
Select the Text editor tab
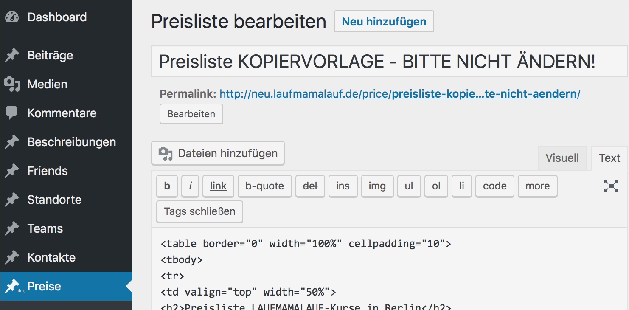pyautogui.click(x=609, y=158)
